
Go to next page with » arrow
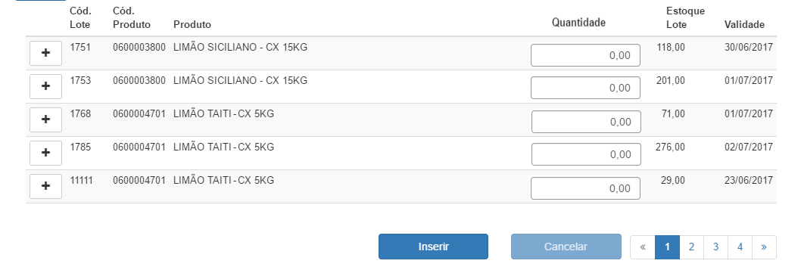(764, 247)
